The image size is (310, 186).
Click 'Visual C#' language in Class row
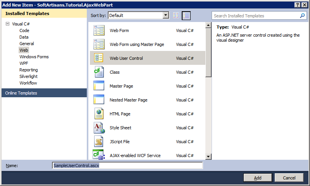[x=185, y=72]
